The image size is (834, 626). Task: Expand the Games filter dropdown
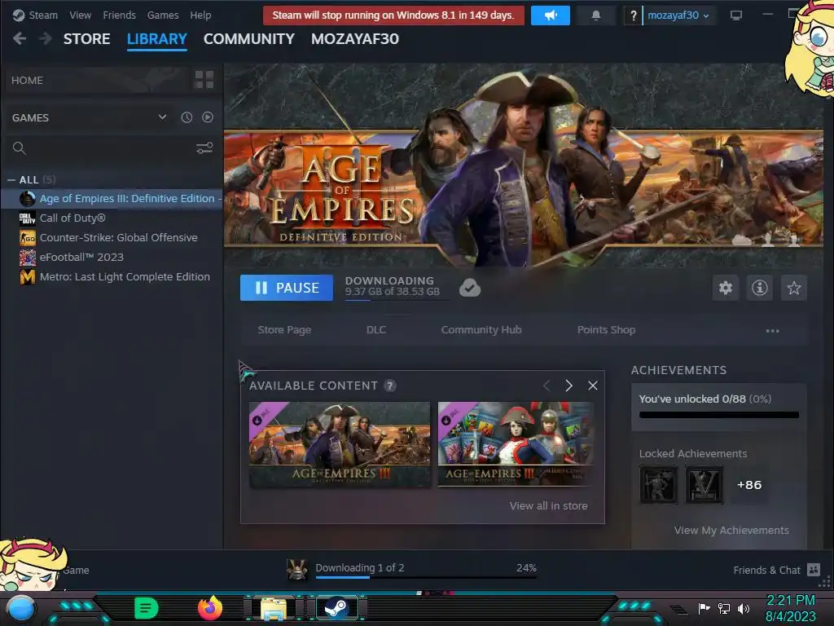162,117
